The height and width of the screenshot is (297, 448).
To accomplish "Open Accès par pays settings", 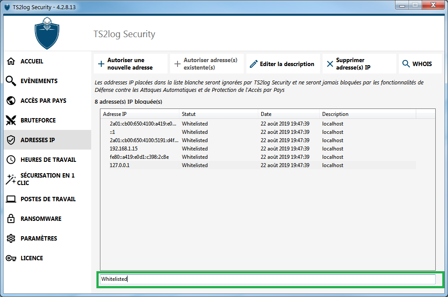I will pos(47,101).
